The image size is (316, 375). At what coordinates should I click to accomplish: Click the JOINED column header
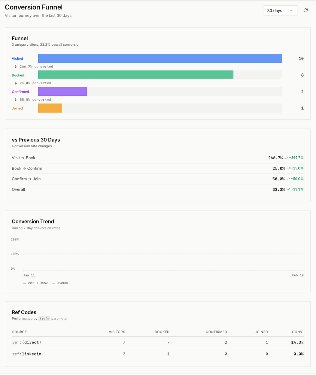261,332
